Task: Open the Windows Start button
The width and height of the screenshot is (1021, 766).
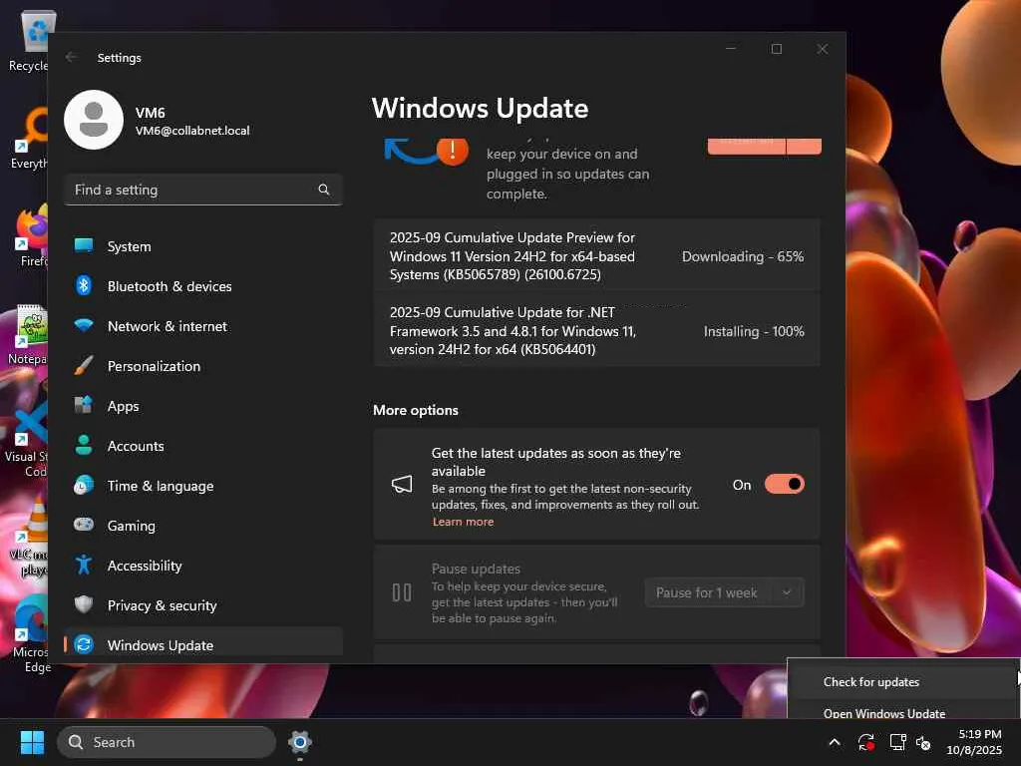Action: pos(32,742)
